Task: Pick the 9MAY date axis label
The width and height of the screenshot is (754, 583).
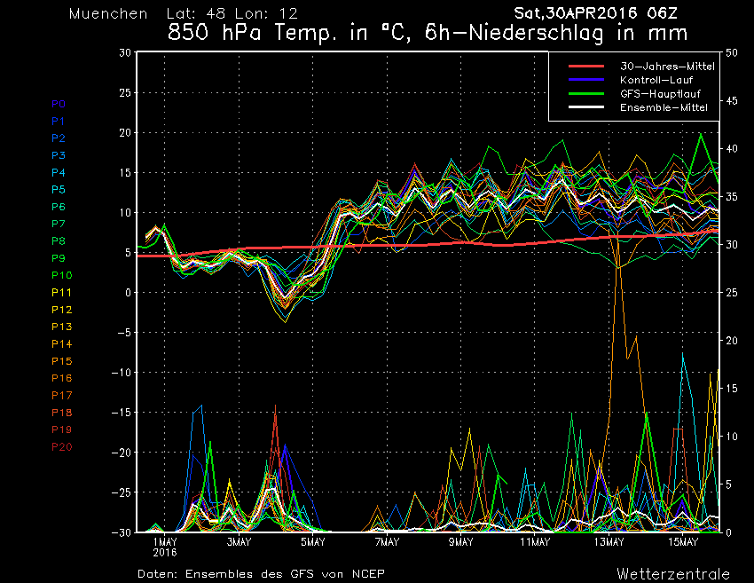Action: click(x=461, y=542)
